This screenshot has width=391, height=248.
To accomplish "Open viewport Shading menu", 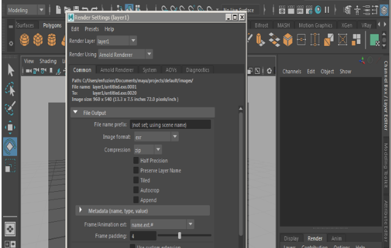I will point(48,61).
